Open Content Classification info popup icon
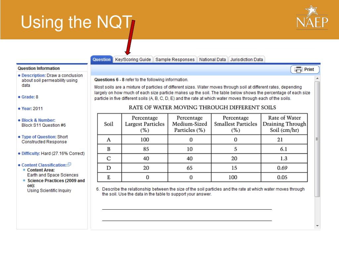The height and width of the screenshot is (254, 339). point(69,164)
